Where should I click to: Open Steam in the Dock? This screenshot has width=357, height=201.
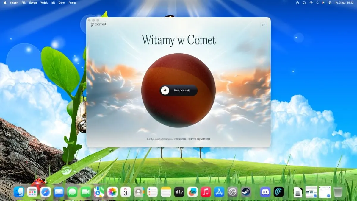pos(245,192)
